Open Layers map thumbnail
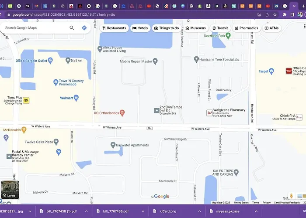Viewport: 306px width, 218px height. pyautogui.click(x=10, y=190)
